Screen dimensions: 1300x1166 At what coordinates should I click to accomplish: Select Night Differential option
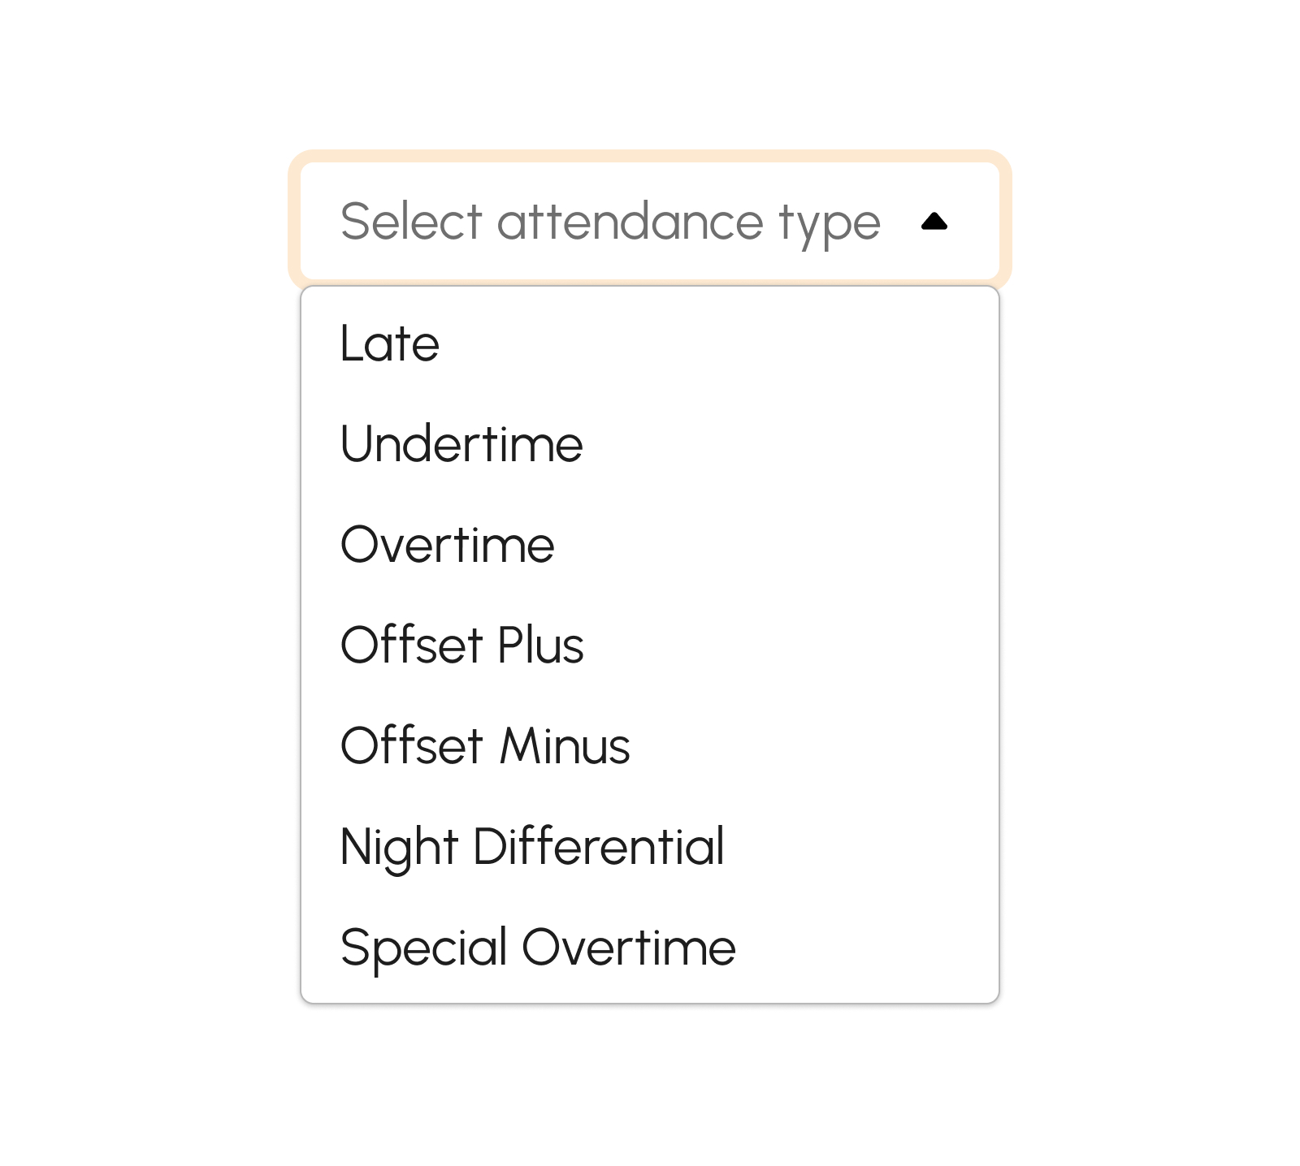coord(532,847)
